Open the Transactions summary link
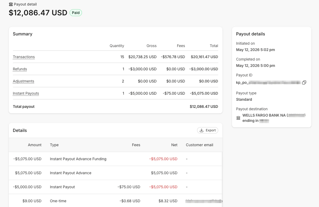 click(24, 57)
